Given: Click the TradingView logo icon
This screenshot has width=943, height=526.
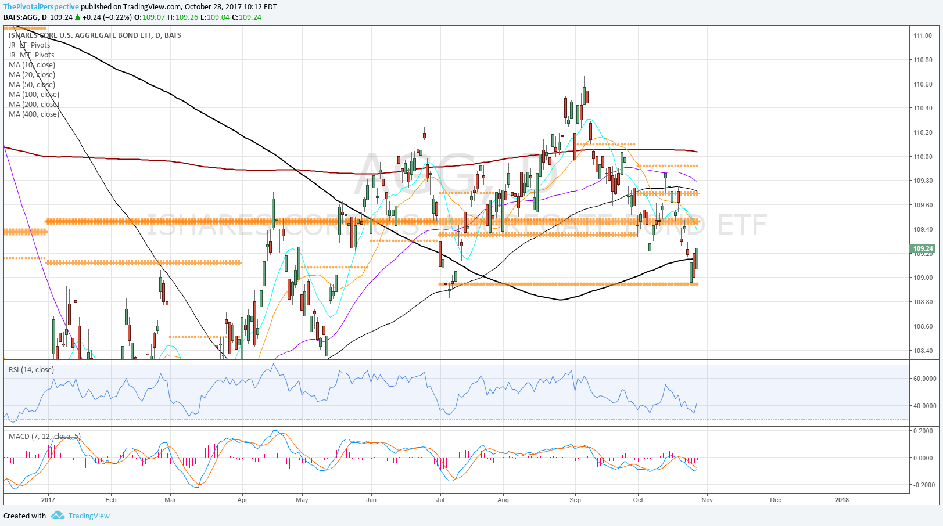Looking at the screenshot, I should 58,516.
